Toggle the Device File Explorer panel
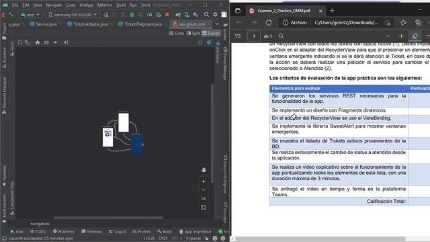The image size is (430, 242). point(225,175)
